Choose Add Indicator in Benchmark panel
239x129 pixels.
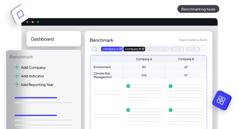tap(32, 76)
